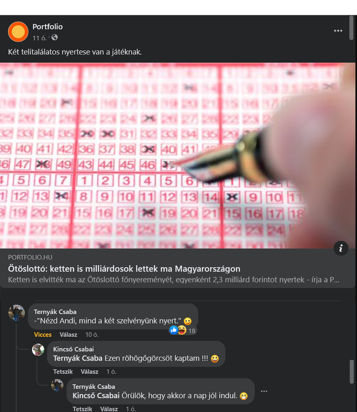Image resolution: width=357 pixels, height=412 pixels.
Task: Click the '11 ó.' post timestamp
Action: click(40, 38)
